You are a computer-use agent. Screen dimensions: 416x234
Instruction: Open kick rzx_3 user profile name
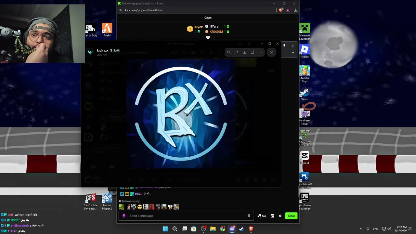pyautogui.click(x=104, y=50)
